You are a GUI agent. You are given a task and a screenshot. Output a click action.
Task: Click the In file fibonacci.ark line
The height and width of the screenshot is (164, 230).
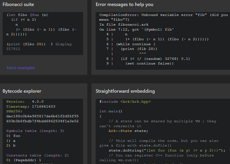124,25
